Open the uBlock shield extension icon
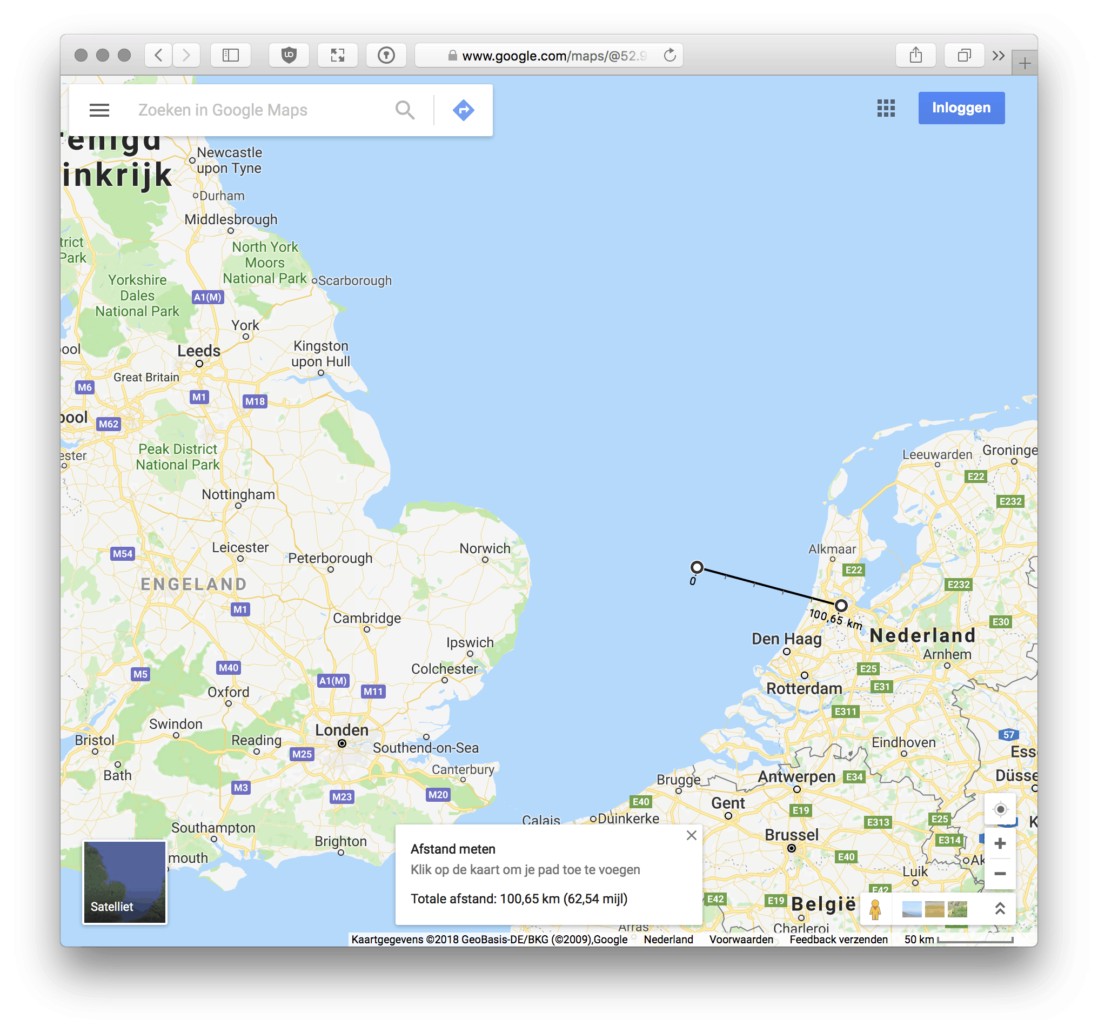Image resolution: width=1098 pixels, height=1033 pixels. click(289, 55)
